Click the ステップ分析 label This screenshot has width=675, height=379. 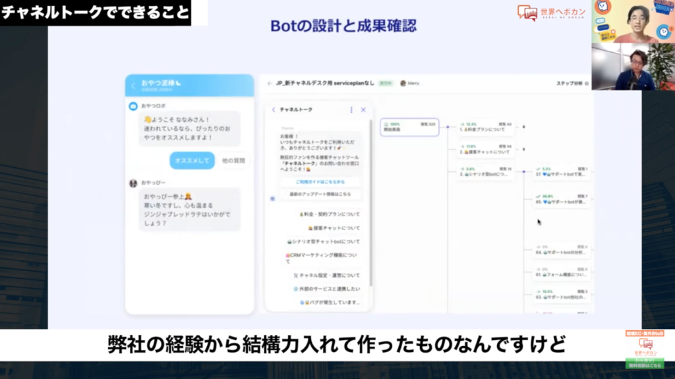click(569, 84)
